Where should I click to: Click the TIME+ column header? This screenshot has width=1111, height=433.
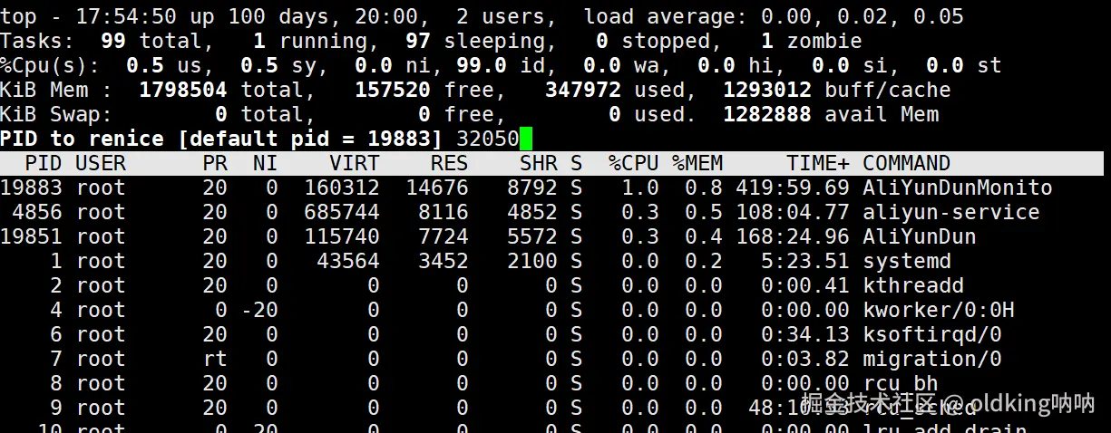click(818, 163)
